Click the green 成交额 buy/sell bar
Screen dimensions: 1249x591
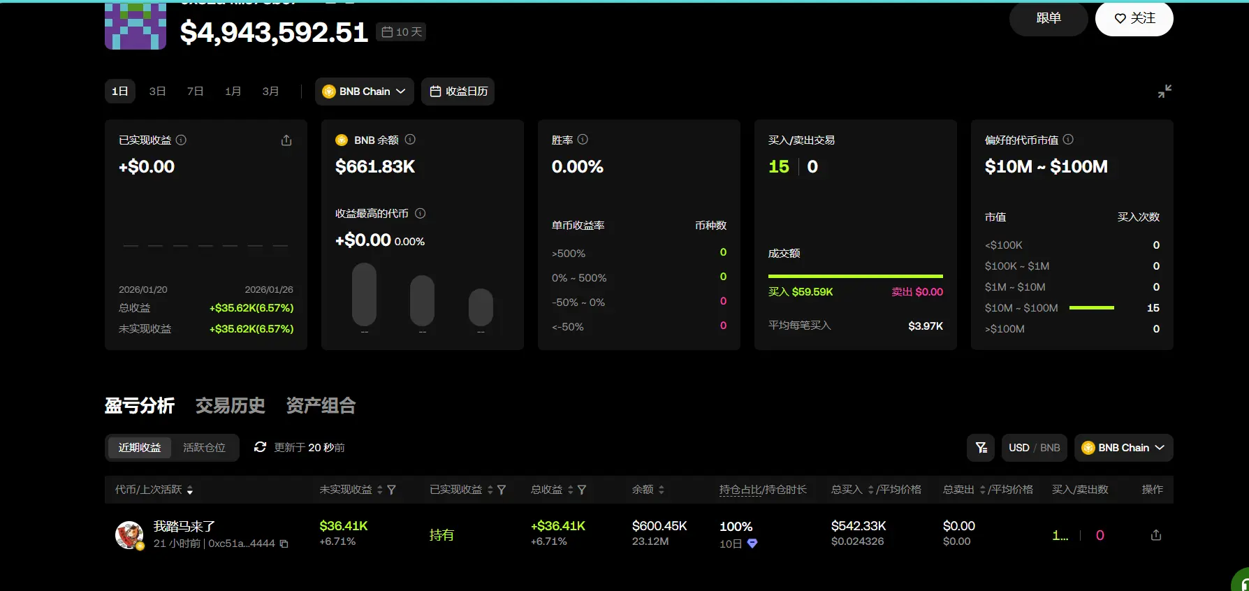coord(856,276)
